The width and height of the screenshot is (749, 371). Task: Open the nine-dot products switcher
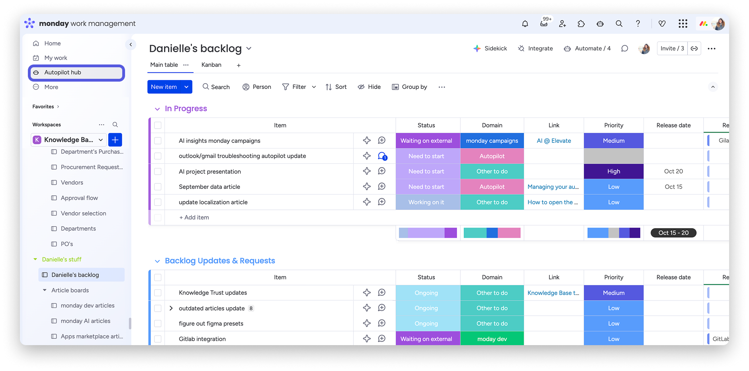pos(683,24)
